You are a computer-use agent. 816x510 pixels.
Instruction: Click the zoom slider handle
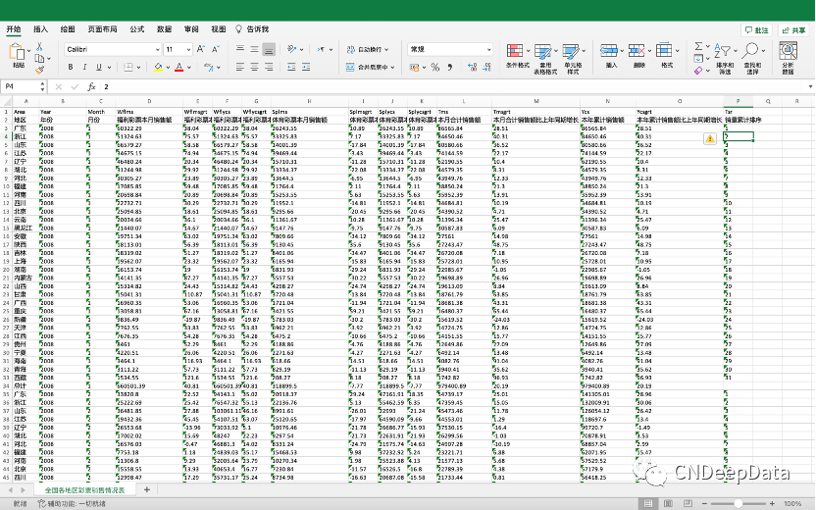coord(738,503)
